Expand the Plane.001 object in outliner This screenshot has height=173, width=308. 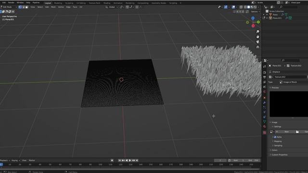267,18
